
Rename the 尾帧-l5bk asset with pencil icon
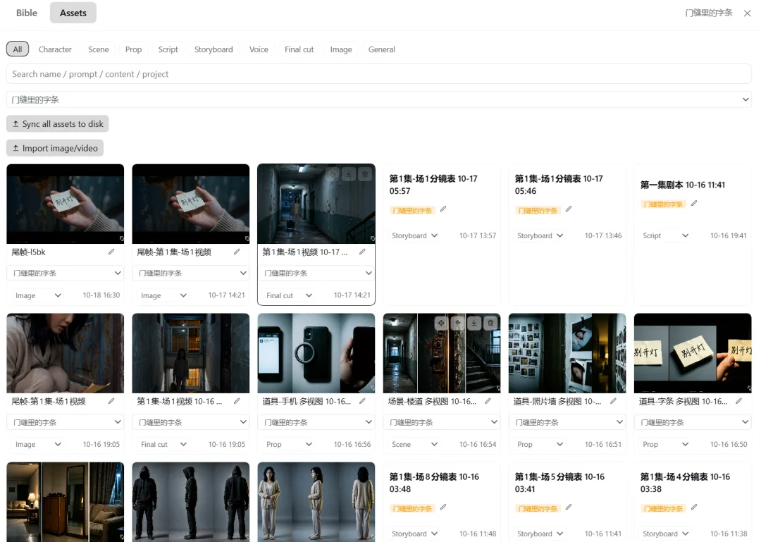click(111, 252)
